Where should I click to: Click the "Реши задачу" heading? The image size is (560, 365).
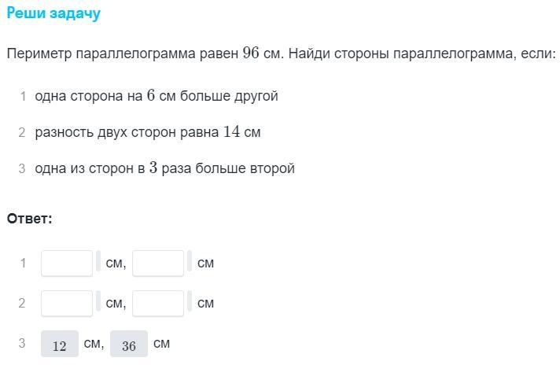click(53, 14)
